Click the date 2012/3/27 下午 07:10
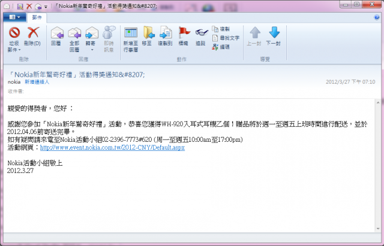This screenshot has width=384, height=246. [x=350, y=82]
